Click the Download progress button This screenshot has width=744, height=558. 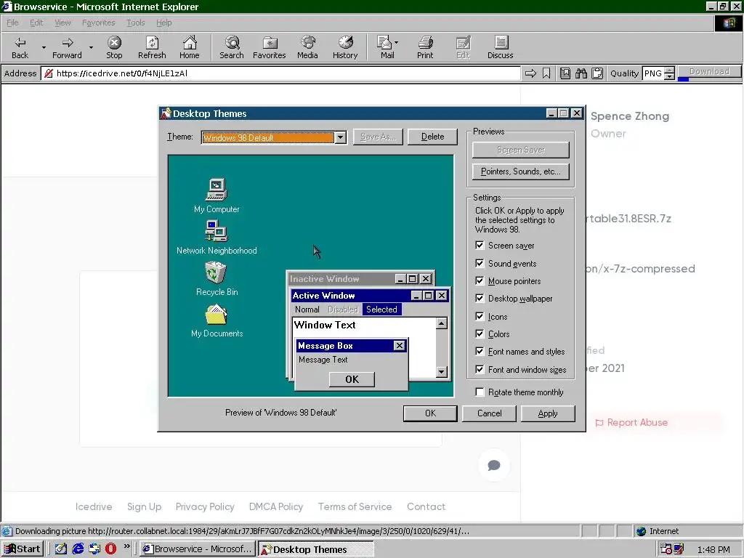[709, 73]
